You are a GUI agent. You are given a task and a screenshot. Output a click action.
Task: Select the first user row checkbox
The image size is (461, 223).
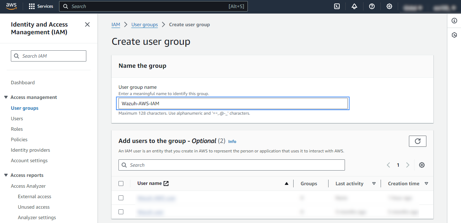(121, 197)
